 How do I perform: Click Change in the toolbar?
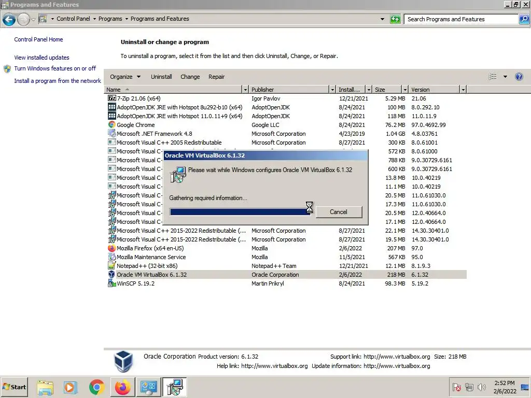(x=190, y=77)
